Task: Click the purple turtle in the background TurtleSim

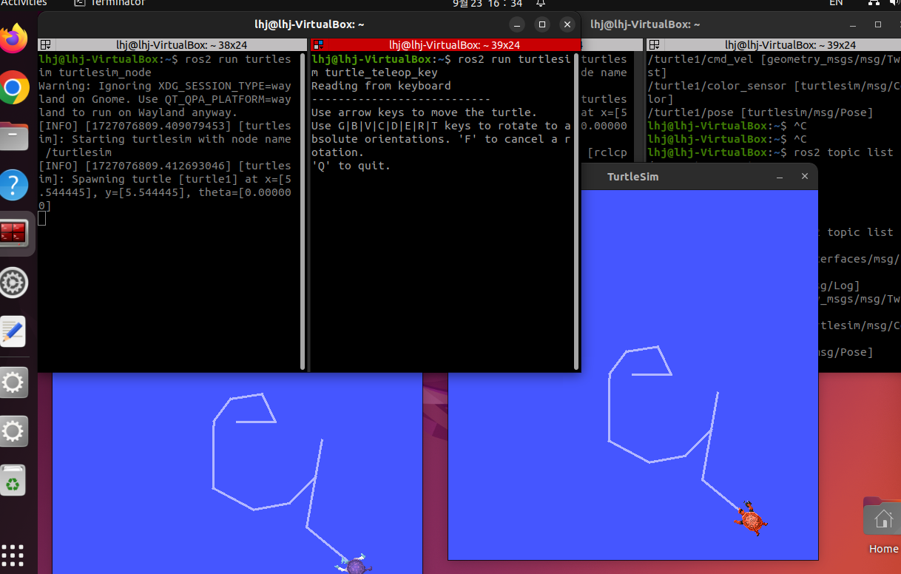Action: (356, 565)
